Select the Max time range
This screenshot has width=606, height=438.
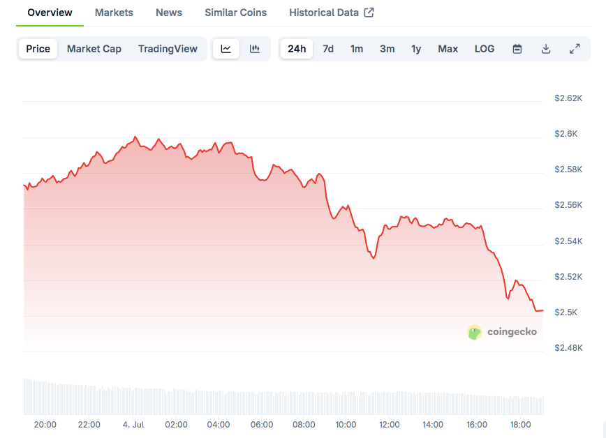[x=448, y=49]
